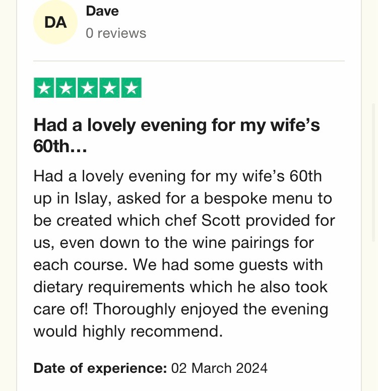The image size is (378, 391).
Task: Click the divider line below reviewer info
Action: point(189,61)
